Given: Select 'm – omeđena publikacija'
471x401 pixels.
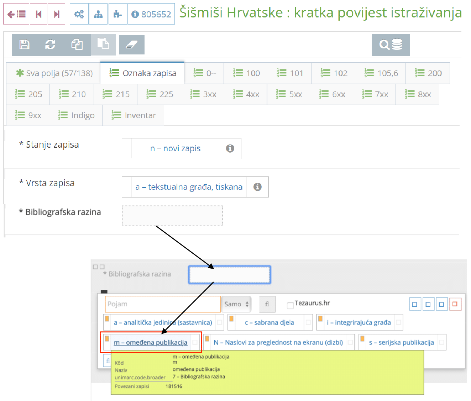Looking at the screenshot, I should 150,342.
